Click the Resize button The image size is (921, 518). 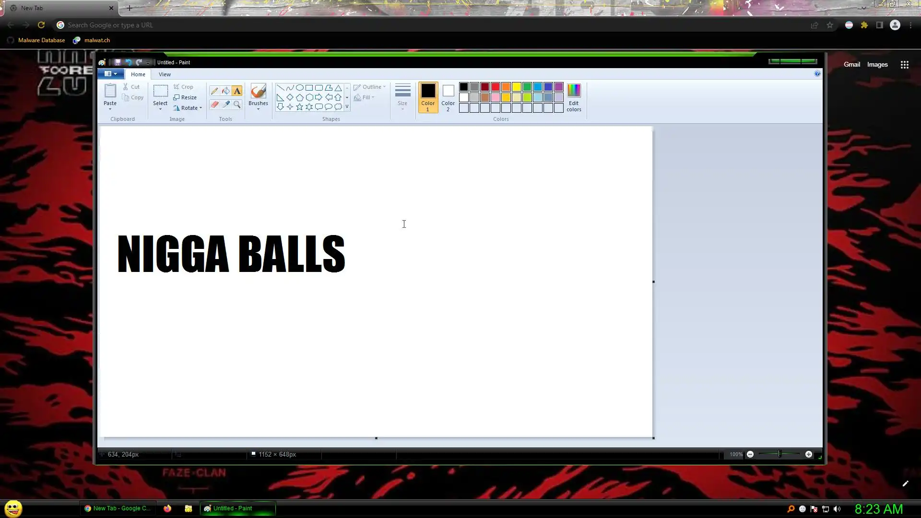click(185, 97)
